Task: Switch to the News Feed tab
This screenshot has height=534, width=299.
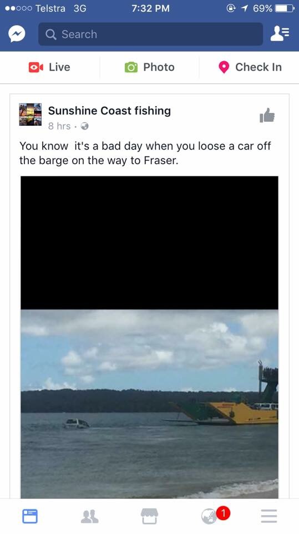Action: [x=30, y=516]
